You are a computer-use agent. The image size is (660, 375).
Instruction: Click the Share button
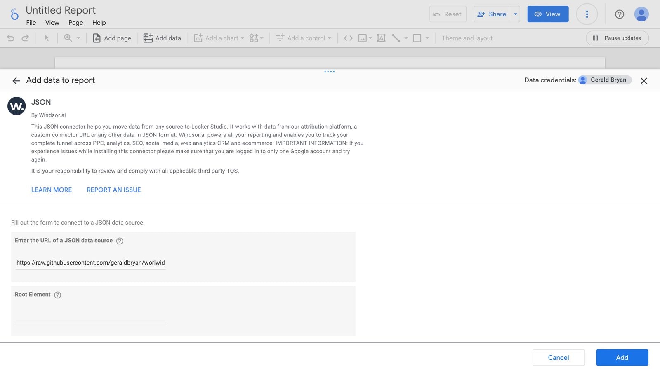(492, 14)
